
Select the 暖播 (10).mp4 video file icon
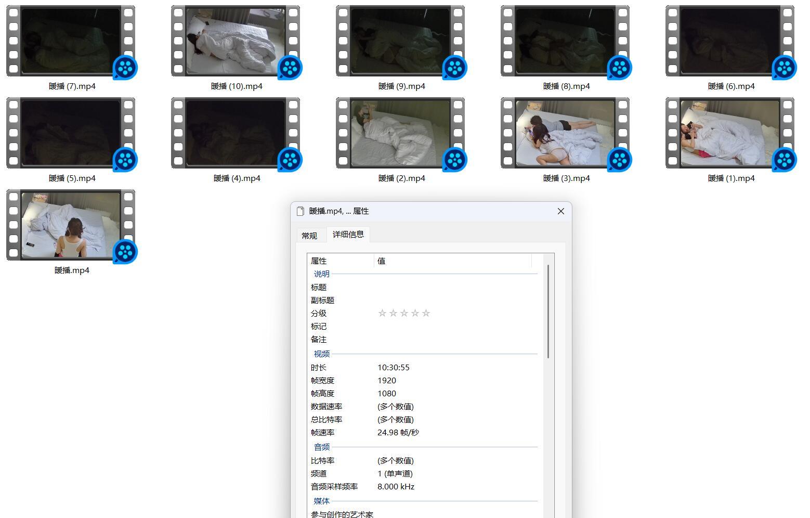(236, 42)
